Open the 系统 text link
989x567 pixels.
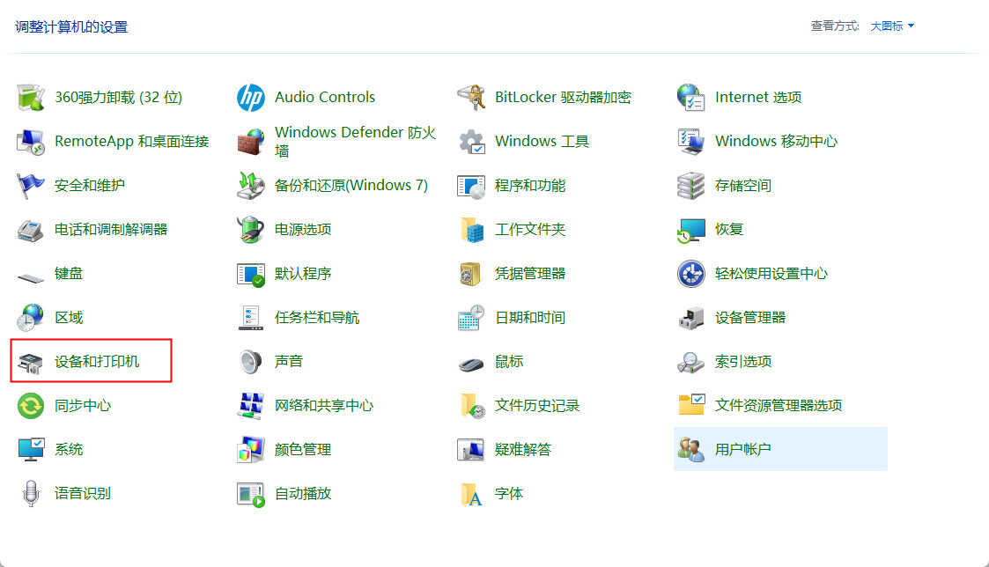68,450
